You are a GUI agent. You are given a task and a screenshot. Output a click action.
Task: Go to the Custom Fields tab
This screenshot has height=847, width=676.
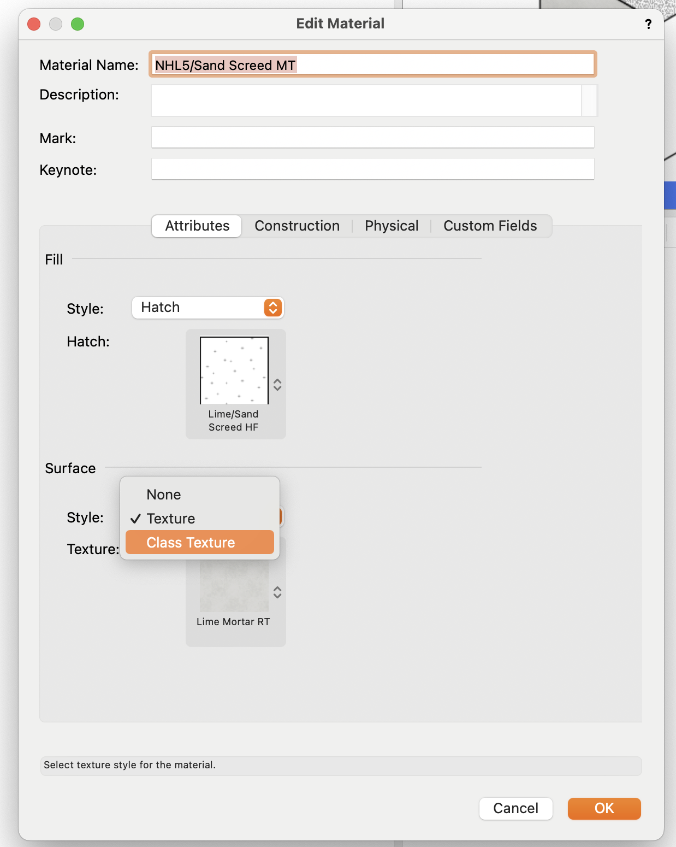(x=490, y=226)
